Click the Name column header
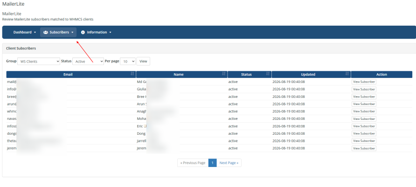416x187 pixels. tap(182, 74)
